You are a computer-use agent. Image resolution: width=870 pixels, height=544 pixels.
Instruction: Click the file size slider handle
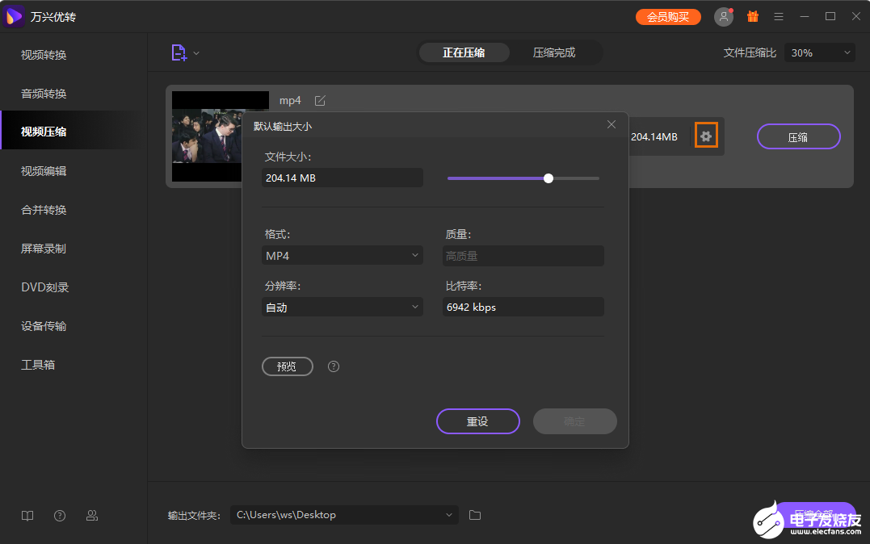tap(548, 178)
